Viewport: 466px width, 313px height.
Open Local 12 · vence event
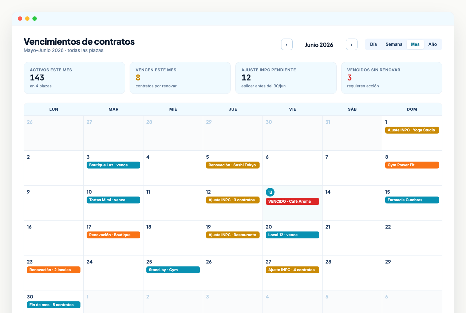(292, 235)
